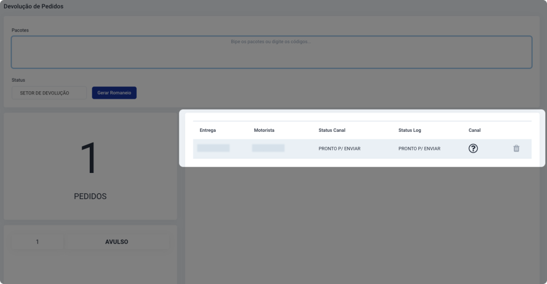Select the blurred Entrega value in row
Image resolution: width=547 pixels, height=284 pixels.
click(213, 148)
